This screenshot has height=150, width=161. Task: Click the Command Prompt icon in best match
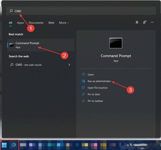pyautogui.click(x=12, y=45)
